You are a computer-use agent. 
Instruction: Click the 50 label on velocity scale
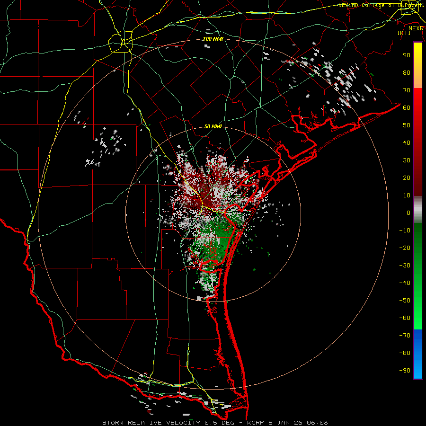pyautogui.click(x=407, y=125)
